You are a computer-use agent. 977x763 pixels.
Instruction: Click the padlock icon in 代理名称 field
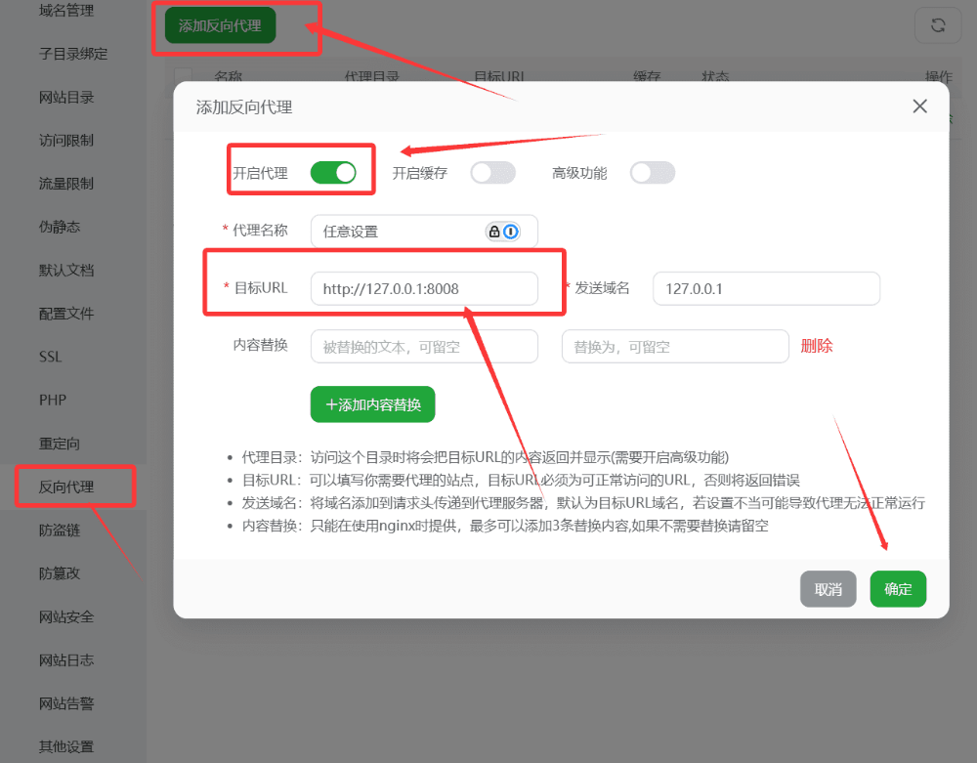[x=494, y=232]
